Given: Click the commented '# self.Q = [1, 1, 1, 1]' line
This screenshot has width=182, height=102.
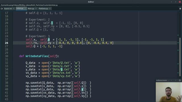Looking at the screenshot, I should pos(44,13).
